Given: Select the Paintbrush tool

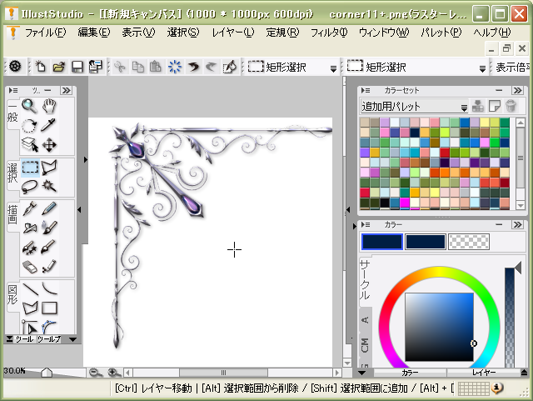Looking at the screenshot, I should (x=49, y=248).
